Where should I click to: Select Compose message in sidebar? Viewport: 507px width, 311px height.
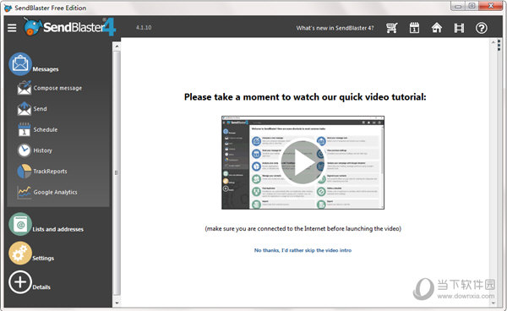click(57, 88)
